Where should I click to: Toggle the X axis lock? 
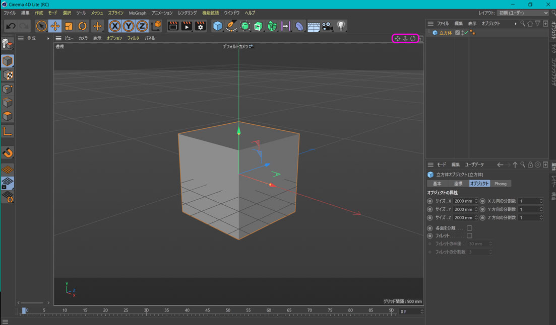[x=115, y=26]
